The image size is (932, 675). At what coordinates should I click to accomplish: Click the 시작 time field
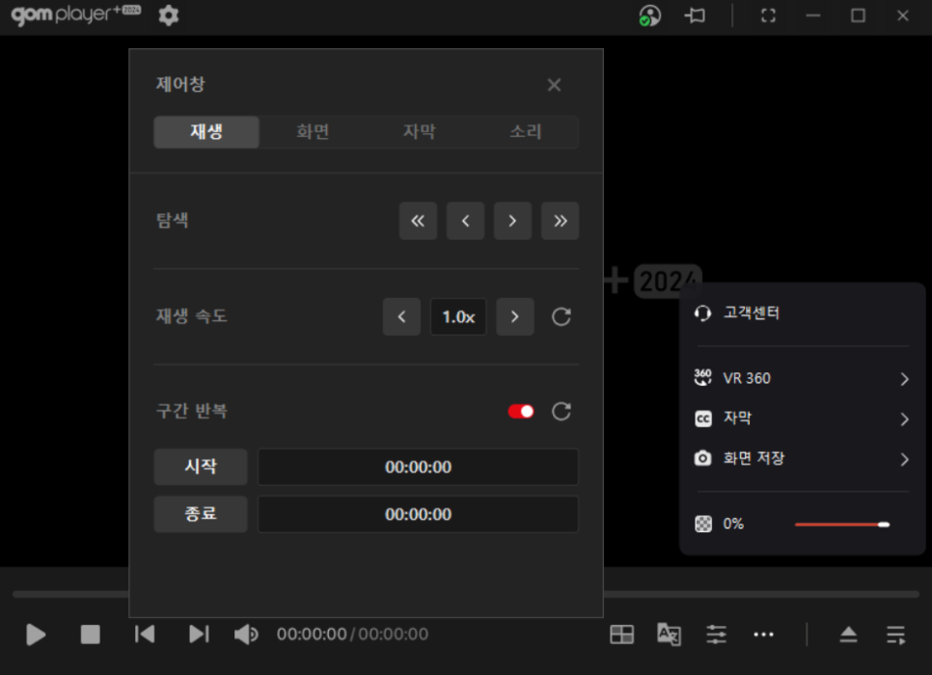(x=418, y=467)
